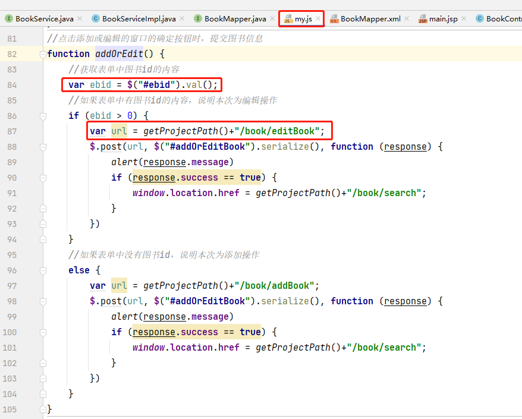Click the main.jsp file icon
This screenshot has height=419, width=522.
click(423, 19)
